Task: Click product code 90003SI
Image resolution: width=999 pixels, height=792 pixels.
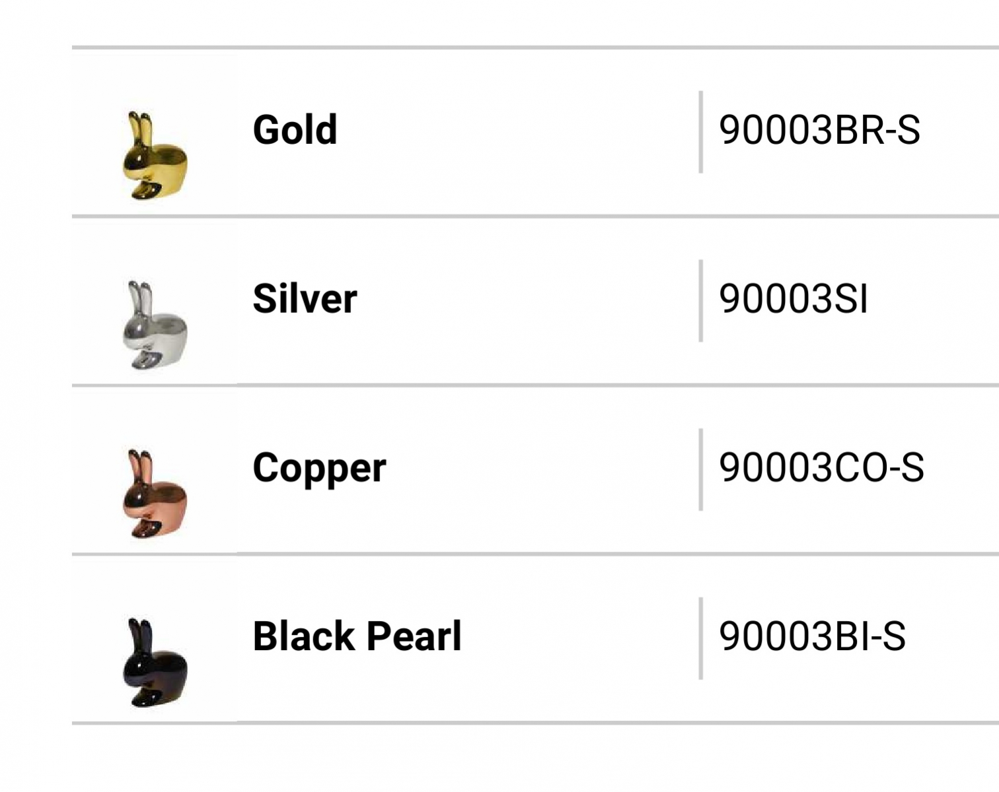Action: point(794,299)
